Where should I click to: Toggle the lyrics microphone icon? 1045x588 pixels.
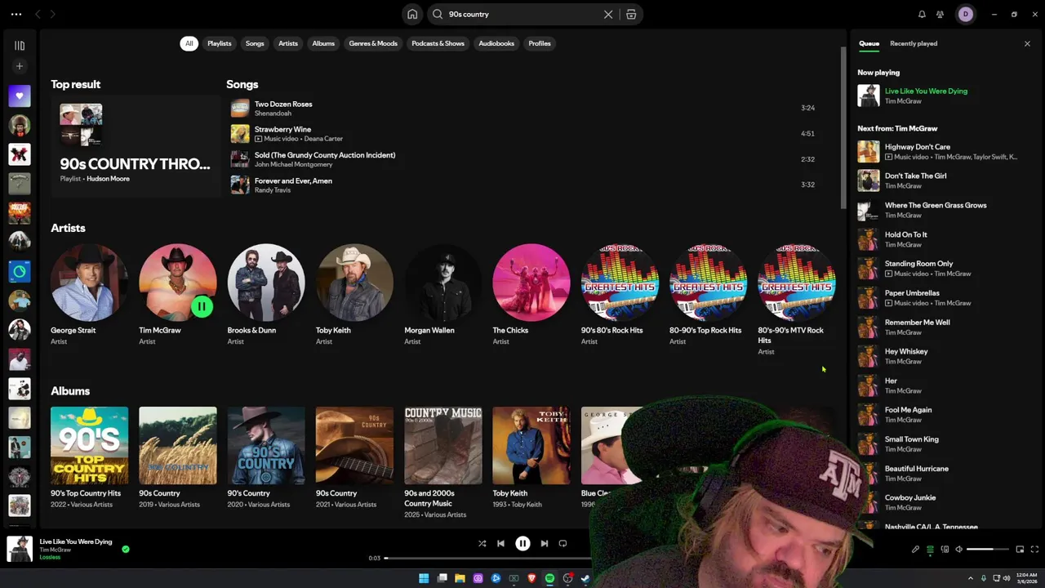(x=915, y=550)
